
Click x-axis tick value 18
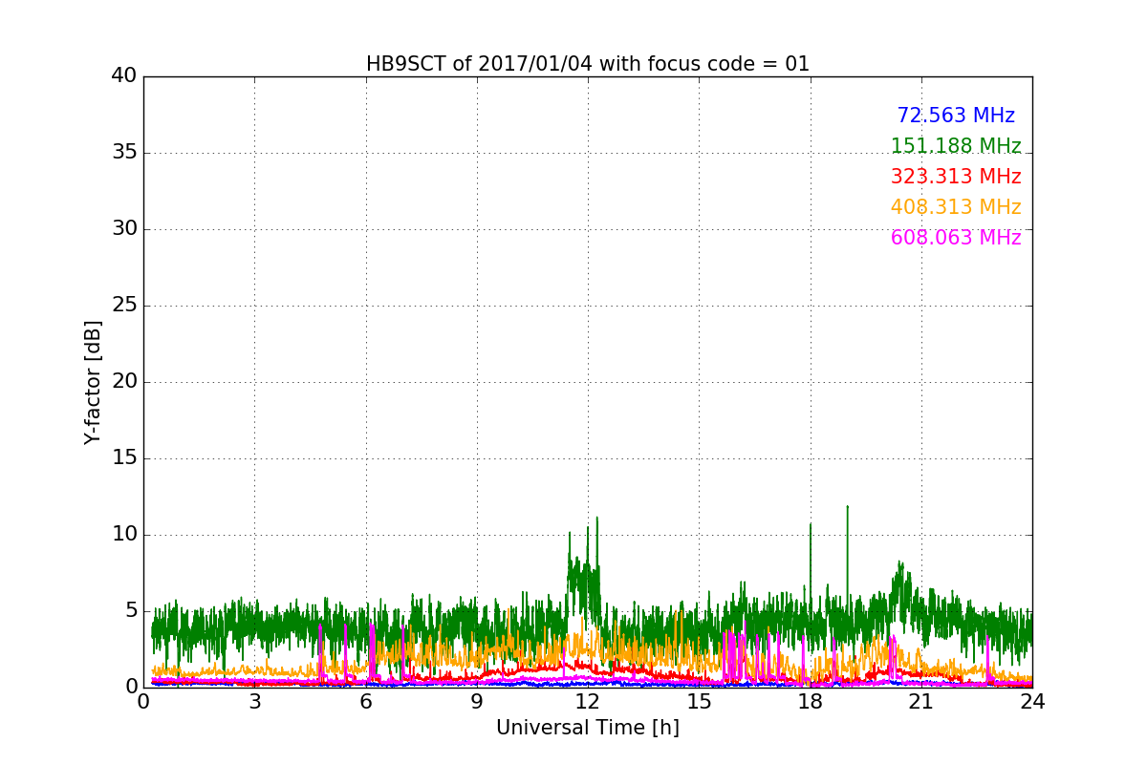pos(811,702)
